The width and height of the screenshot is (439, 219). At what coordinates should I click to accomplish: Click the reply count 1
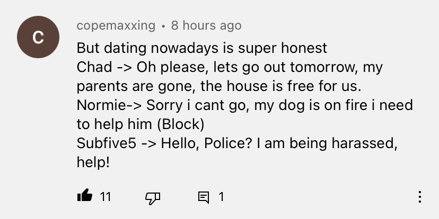[x=221, y=197]
